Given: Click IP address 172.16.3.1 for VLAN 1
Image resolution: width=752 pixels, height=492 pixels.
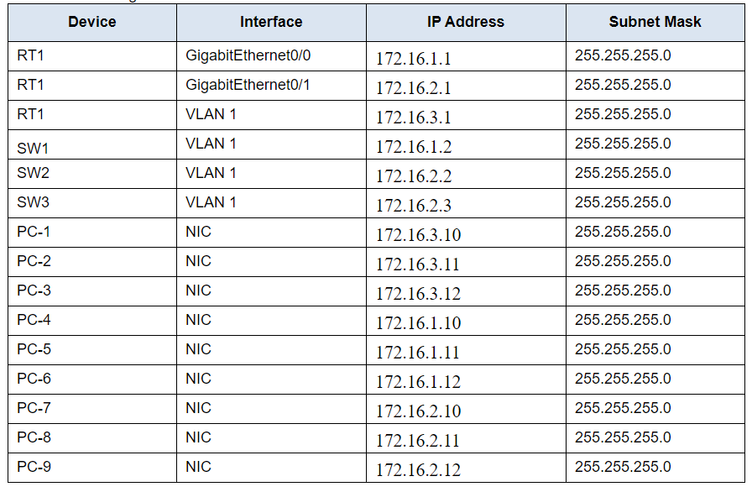Looking at the screenshot, I should pyautogui.click(x=414, y=118).
